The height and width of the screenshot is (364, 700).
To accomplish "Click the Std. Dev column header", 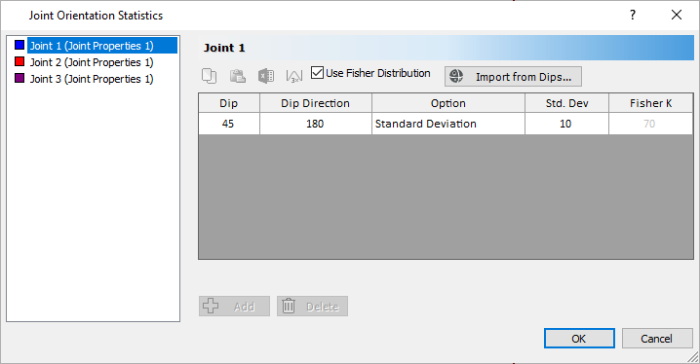I will pyautogui.click(x=566, y=103).
